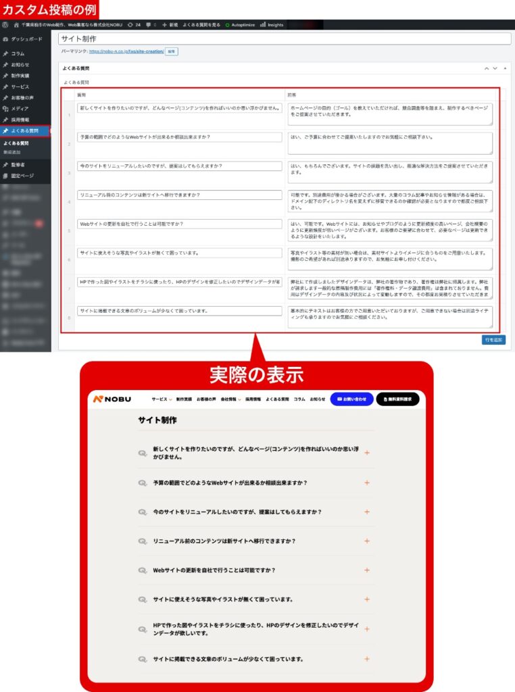Click the 固定ページ pages icon in sidebar
The height and width of the screenshot is (692, 515).
[x=5, y=176]
